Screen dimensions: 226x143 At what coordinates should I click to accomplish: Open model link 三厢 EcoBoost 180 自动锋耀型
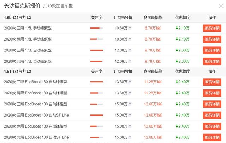(x=35, y=104)
